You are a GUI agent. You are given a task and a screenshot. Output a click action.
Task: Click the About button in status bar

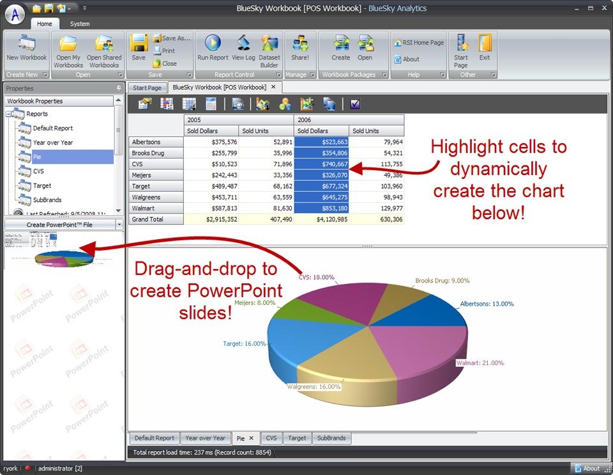[587, 469]
